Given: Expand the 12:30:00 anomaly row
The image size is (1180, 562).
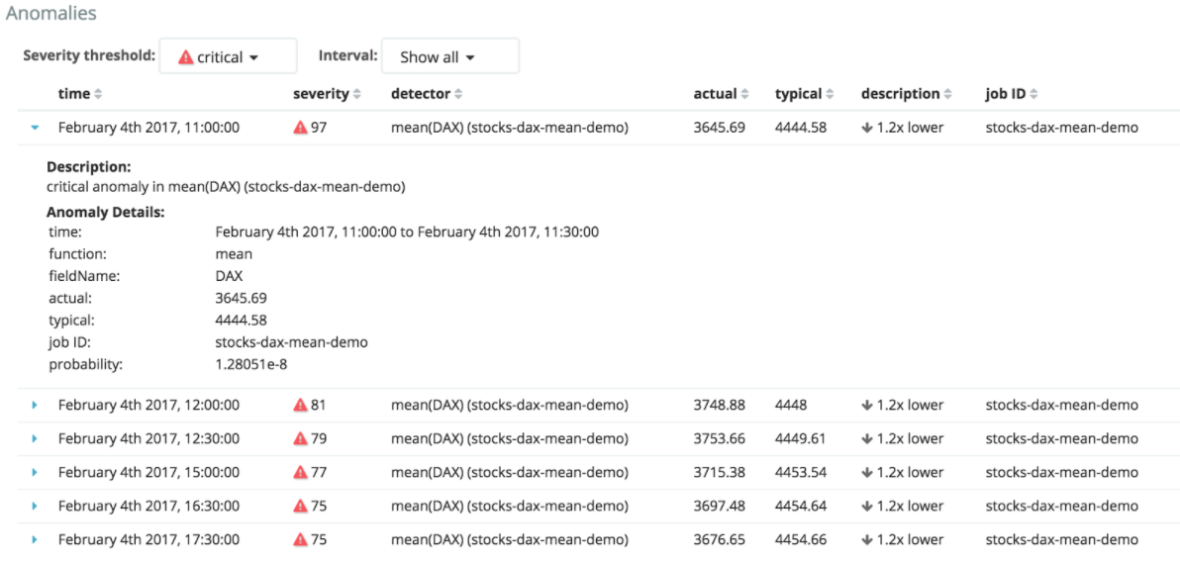Looking at the screenshot, I should click(35, 438).
